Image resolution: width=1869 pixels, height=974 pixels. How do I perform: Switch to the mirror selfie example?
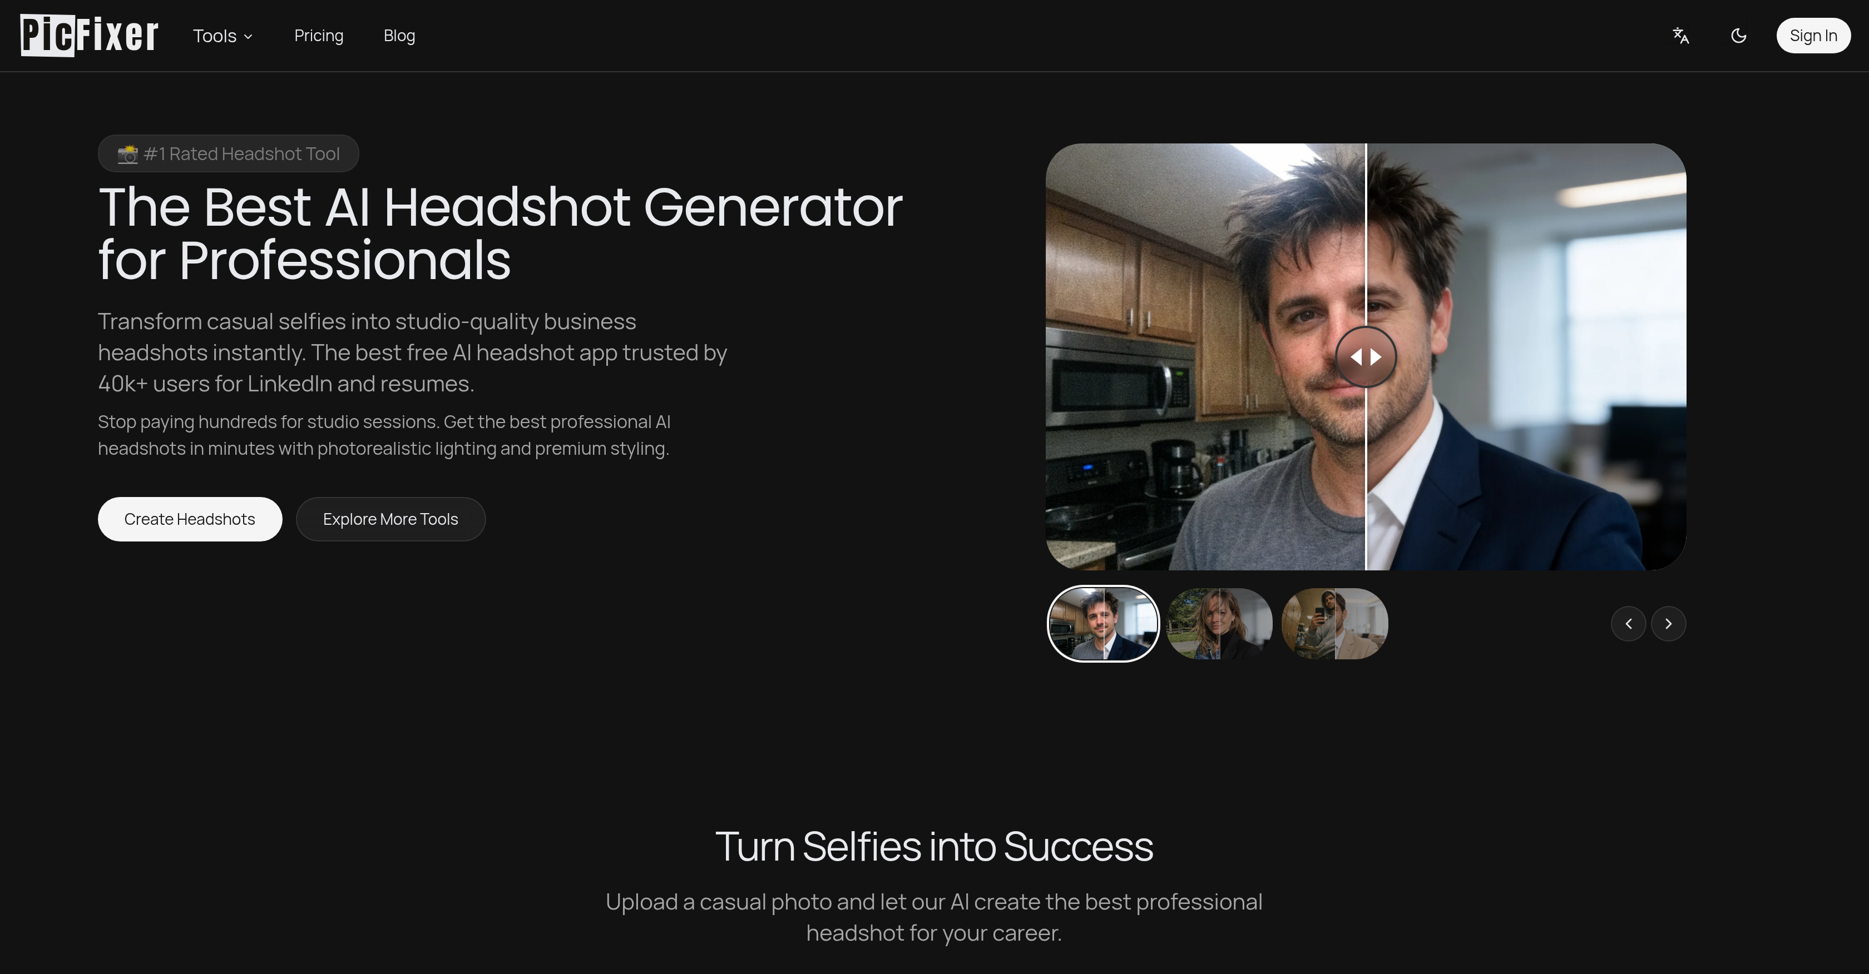(1333, 623)
